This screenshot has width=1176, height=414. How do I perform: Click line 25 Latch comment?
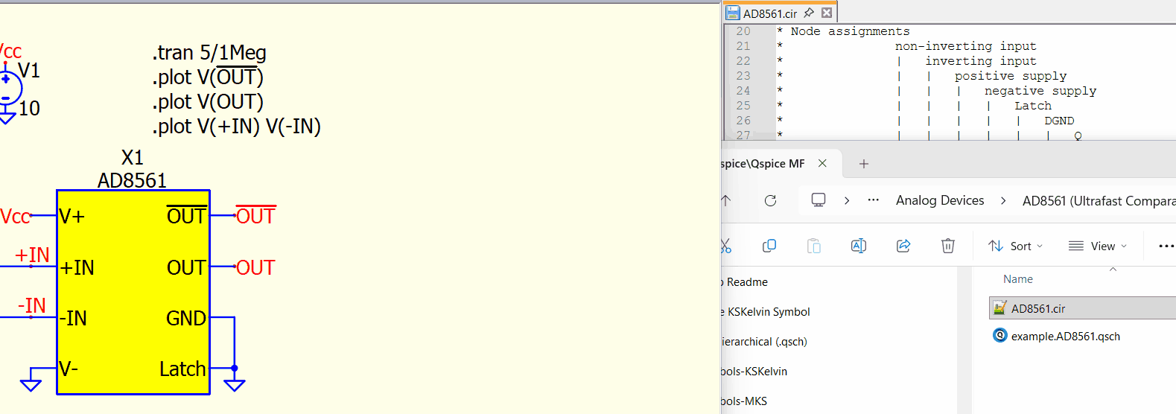pos(1033,106)
